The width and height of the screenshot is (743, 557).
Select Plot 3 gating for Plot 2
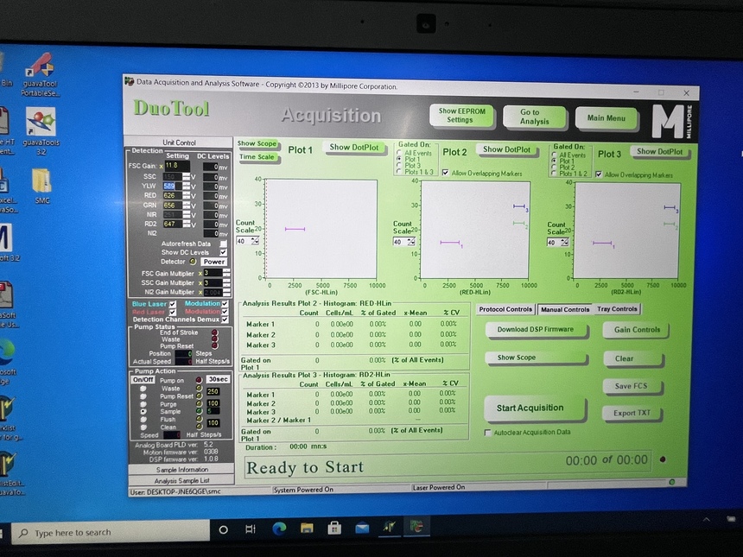(x=399, y=166)
